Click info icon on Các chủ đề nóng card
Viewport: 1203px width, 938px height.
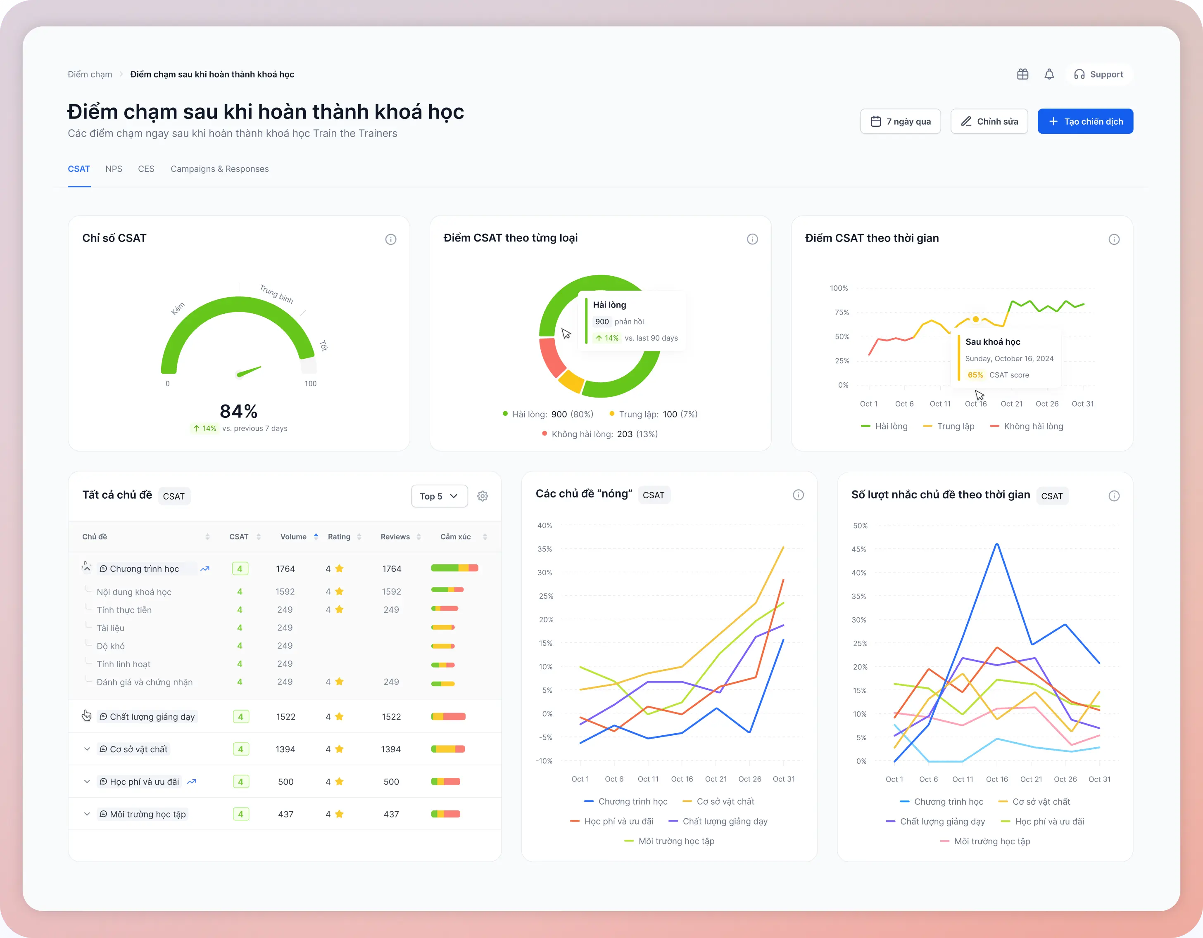798,495
